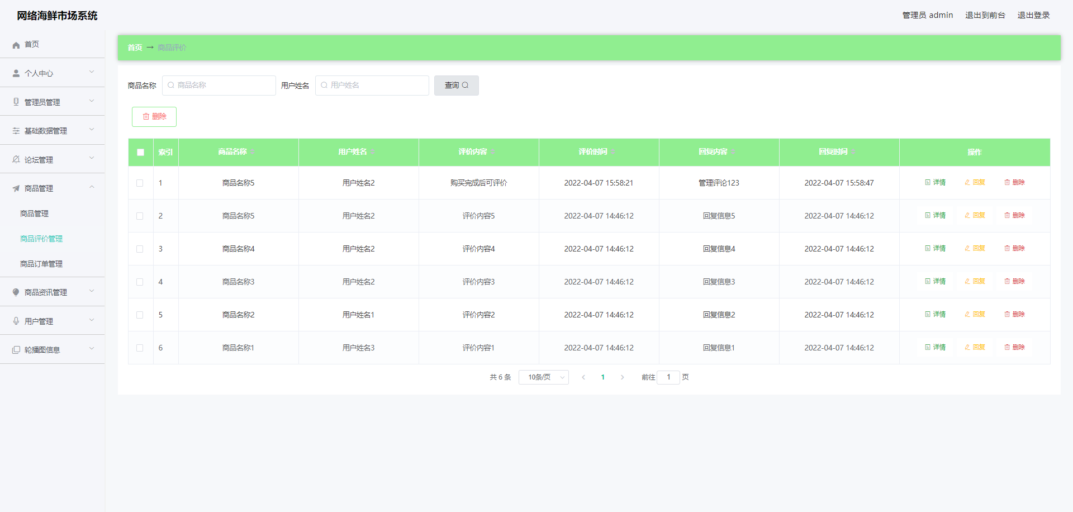Open the 商品管理 submenu item
The width and height of the screenshot is (1073, 512).
(53, 214)
